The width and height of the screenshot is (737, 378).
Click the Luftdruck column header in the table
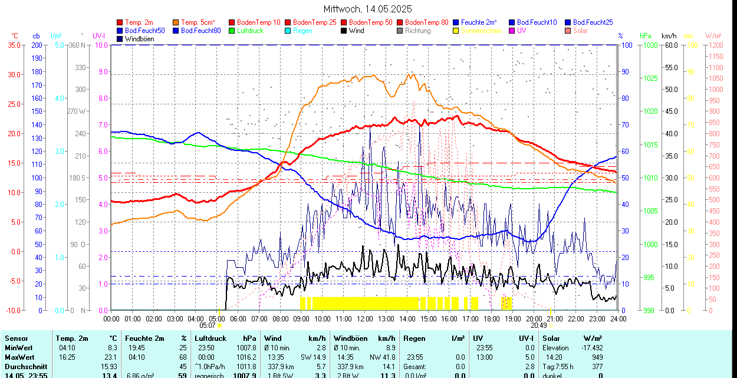(x=210, y=338)
